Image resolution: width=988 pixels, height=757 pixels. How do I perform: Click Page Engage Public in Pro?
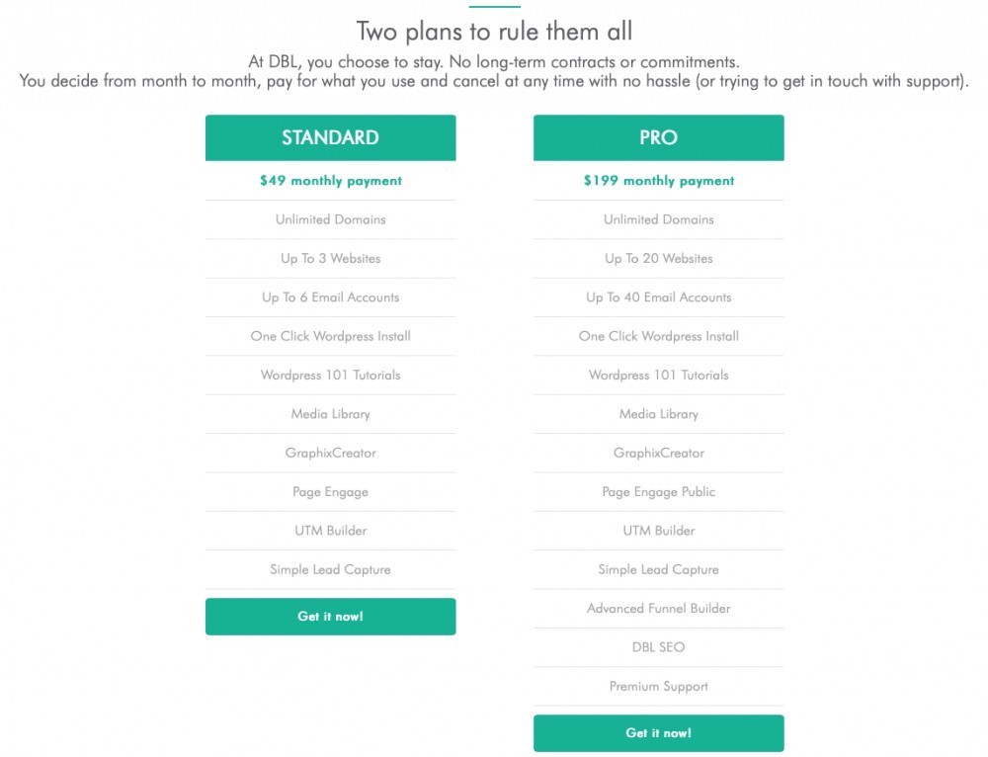click(658, 491)
